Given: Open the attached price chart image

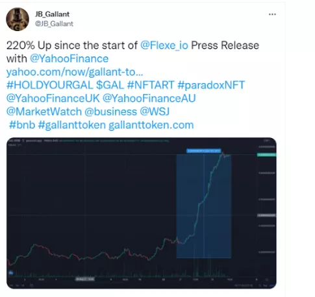Looking at the screenshot, I should click(142, 213).
